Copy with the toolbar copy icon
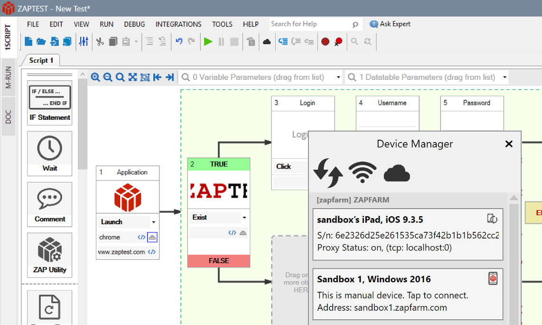This screenshot has height=325, width=542. pyautogui.click(x=113, y=41)
